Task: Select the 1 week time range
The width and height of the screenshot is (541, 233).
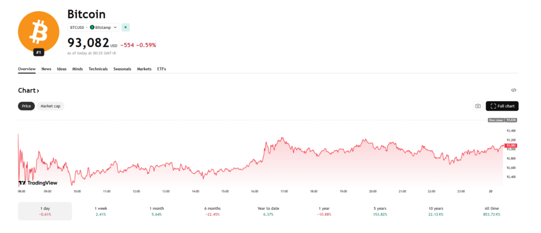Action: tap(100, 211)
